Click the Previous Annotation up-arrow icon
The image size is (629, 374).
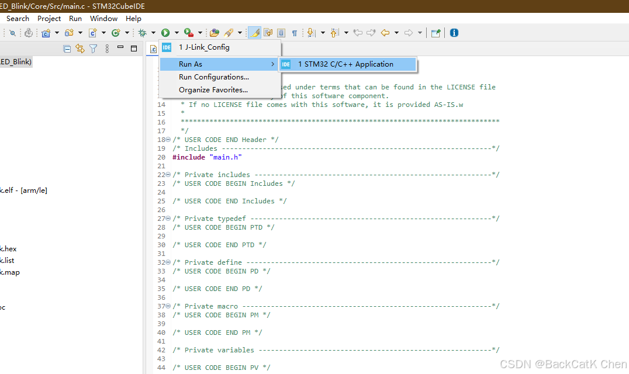pos(334,33)
